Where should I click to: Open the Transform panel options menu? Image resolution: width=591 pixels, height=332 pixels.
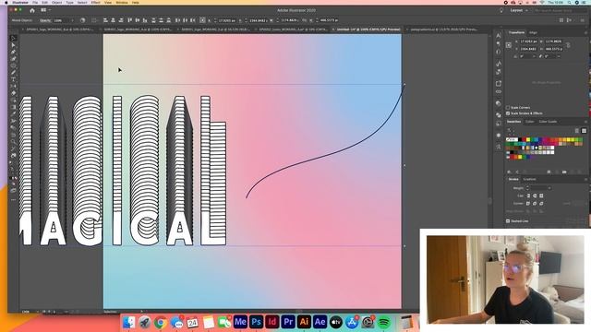pyautogui.click(x=585, y=33)
